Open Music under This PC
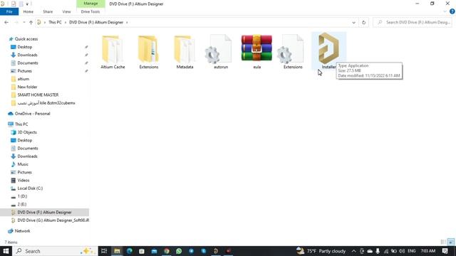 23,164
